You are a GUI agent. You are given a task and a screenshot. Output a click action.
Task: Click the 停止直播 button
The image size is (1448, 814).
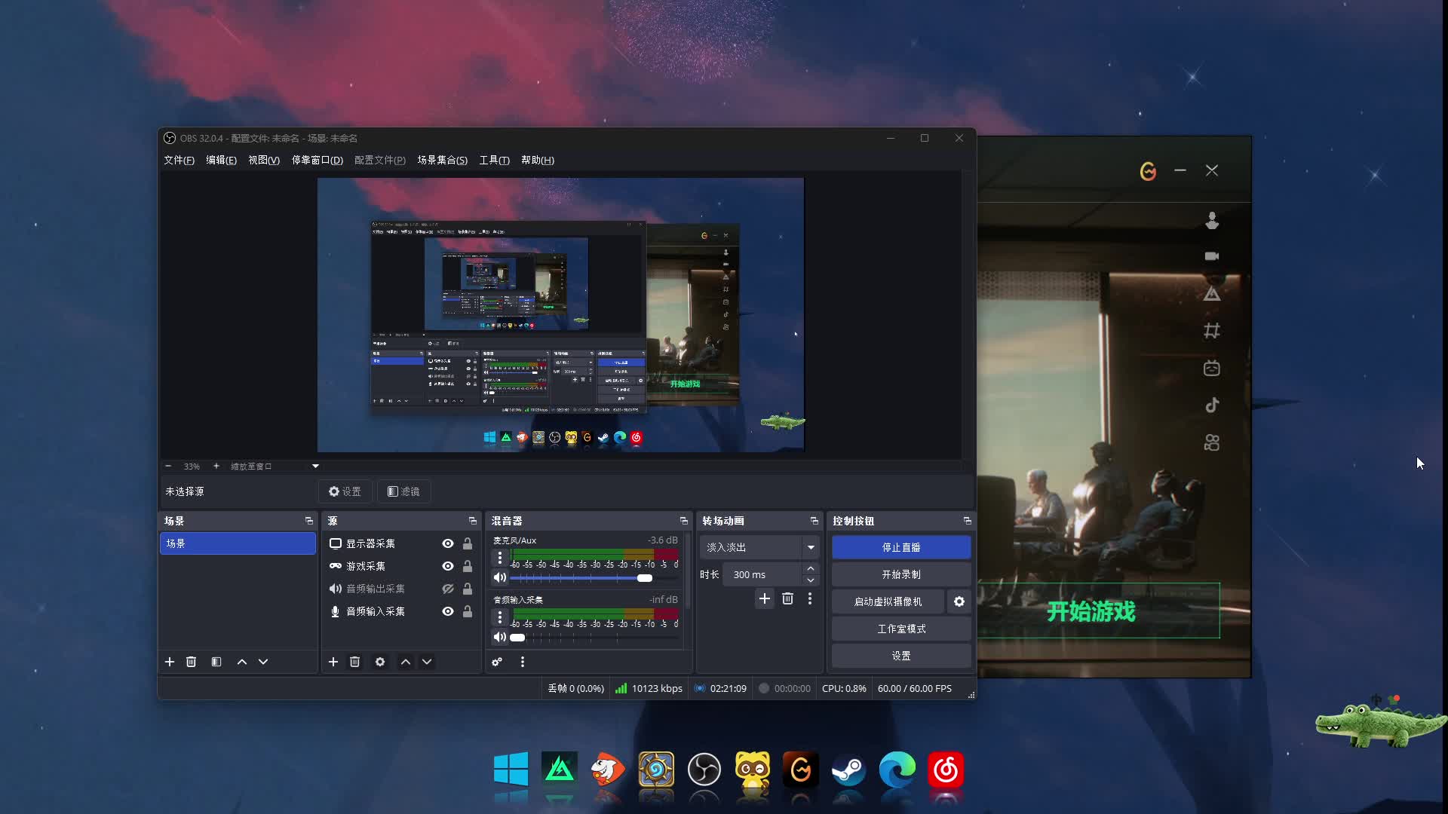coord(900,547)
